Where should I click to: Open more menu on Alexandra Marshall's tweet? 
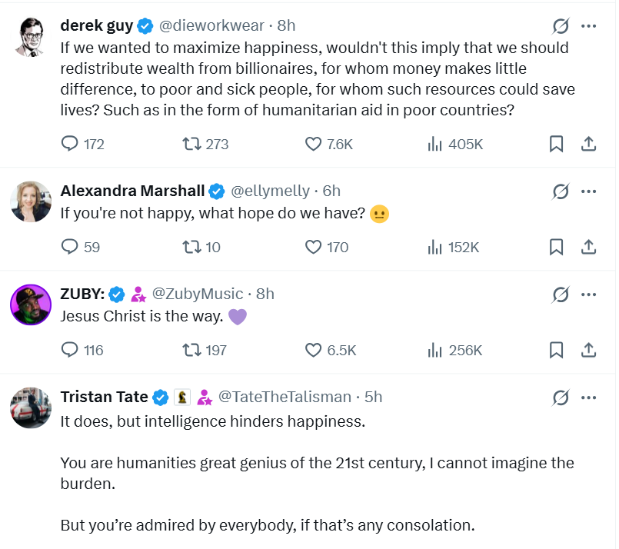pyautogui.click(x=589, y=191)
